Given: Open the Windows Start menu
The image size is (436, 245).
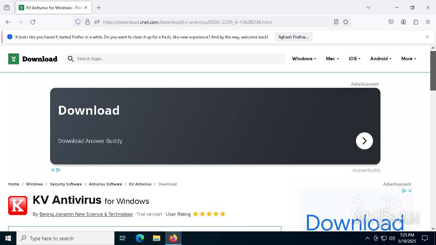Looking at the screenshot, I should click(x=8, y=238).
